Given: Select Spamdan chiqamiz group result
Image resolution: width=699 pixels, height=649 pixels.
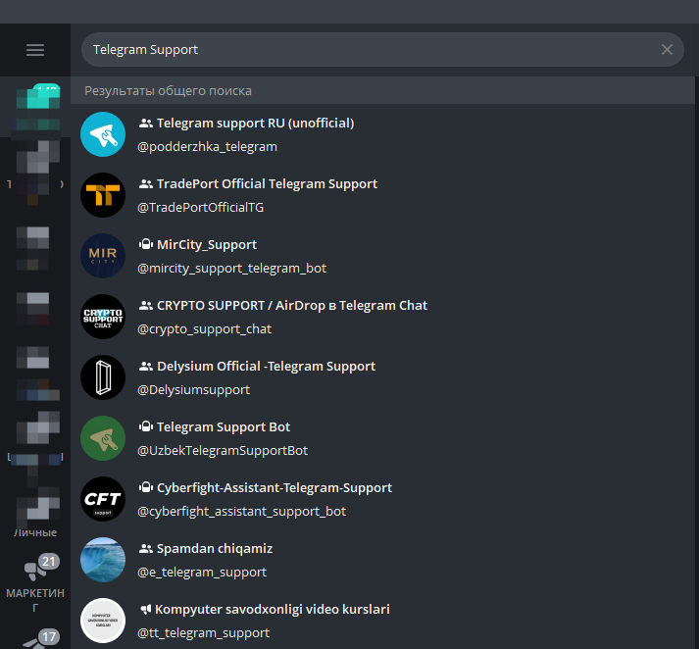Looking at the screenshot, I should [382, 560].
